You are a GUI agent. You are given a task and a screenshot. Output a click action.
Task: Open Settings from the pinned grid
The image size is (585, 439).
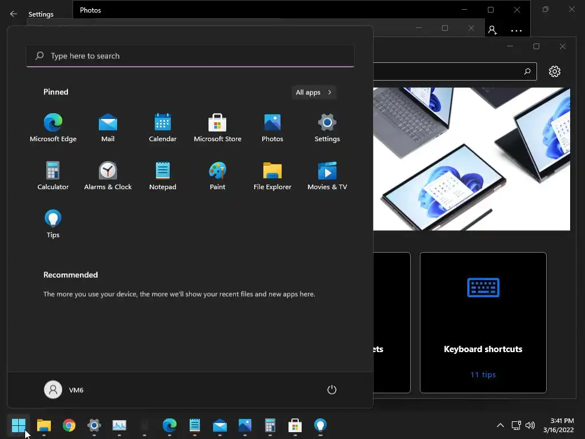click(x=327, y=127)
